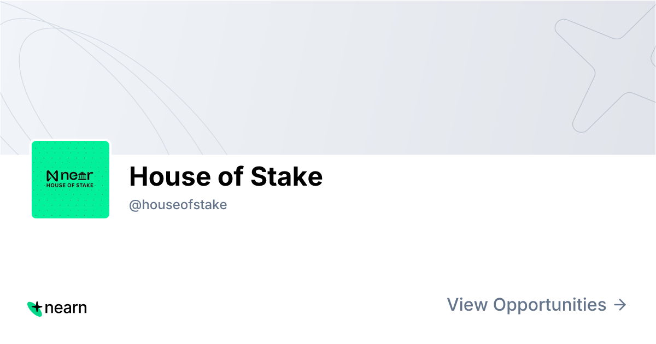
Task: Open the @houseofstake handle
Action: tap(178, 205)
